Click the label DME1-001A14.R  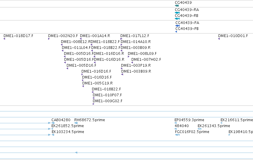pos(95,36)
